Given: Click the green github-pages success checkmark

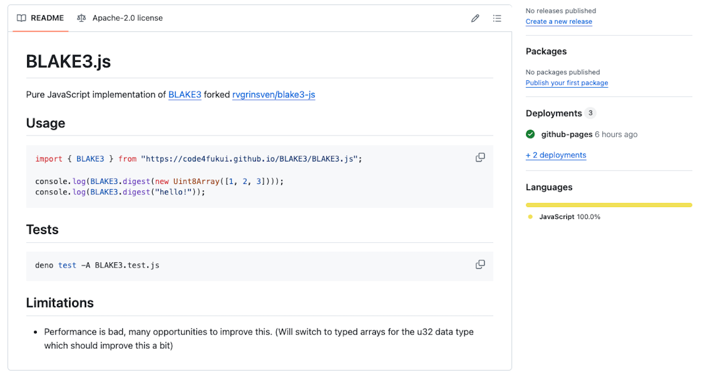Looking at the screenshot, I should point(530,134).
